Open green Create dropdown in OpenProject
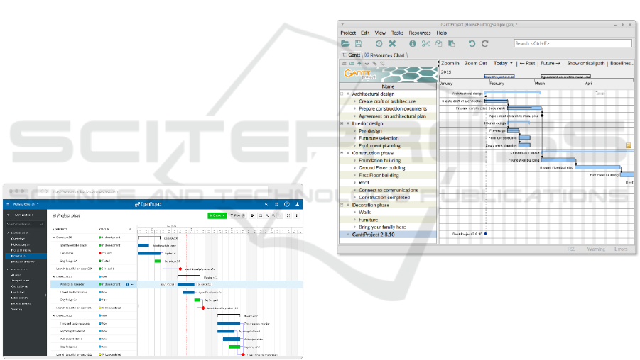 [x=217, y=215]
